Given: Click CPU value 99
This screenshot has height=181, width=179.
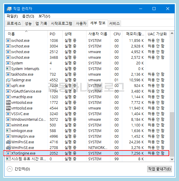Looking at the screenshot, I should tap(117, 159).
